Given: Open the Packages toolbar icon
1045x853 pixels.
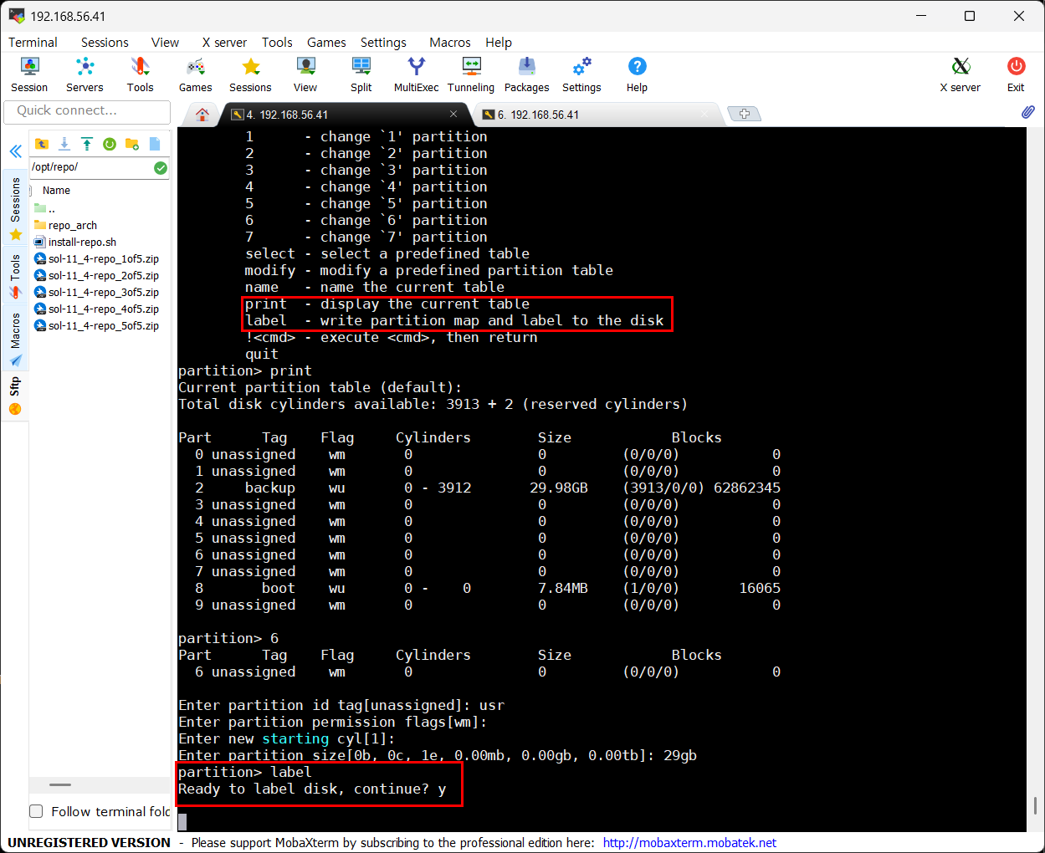Looking at the screenshot, I should coord(526,74).
